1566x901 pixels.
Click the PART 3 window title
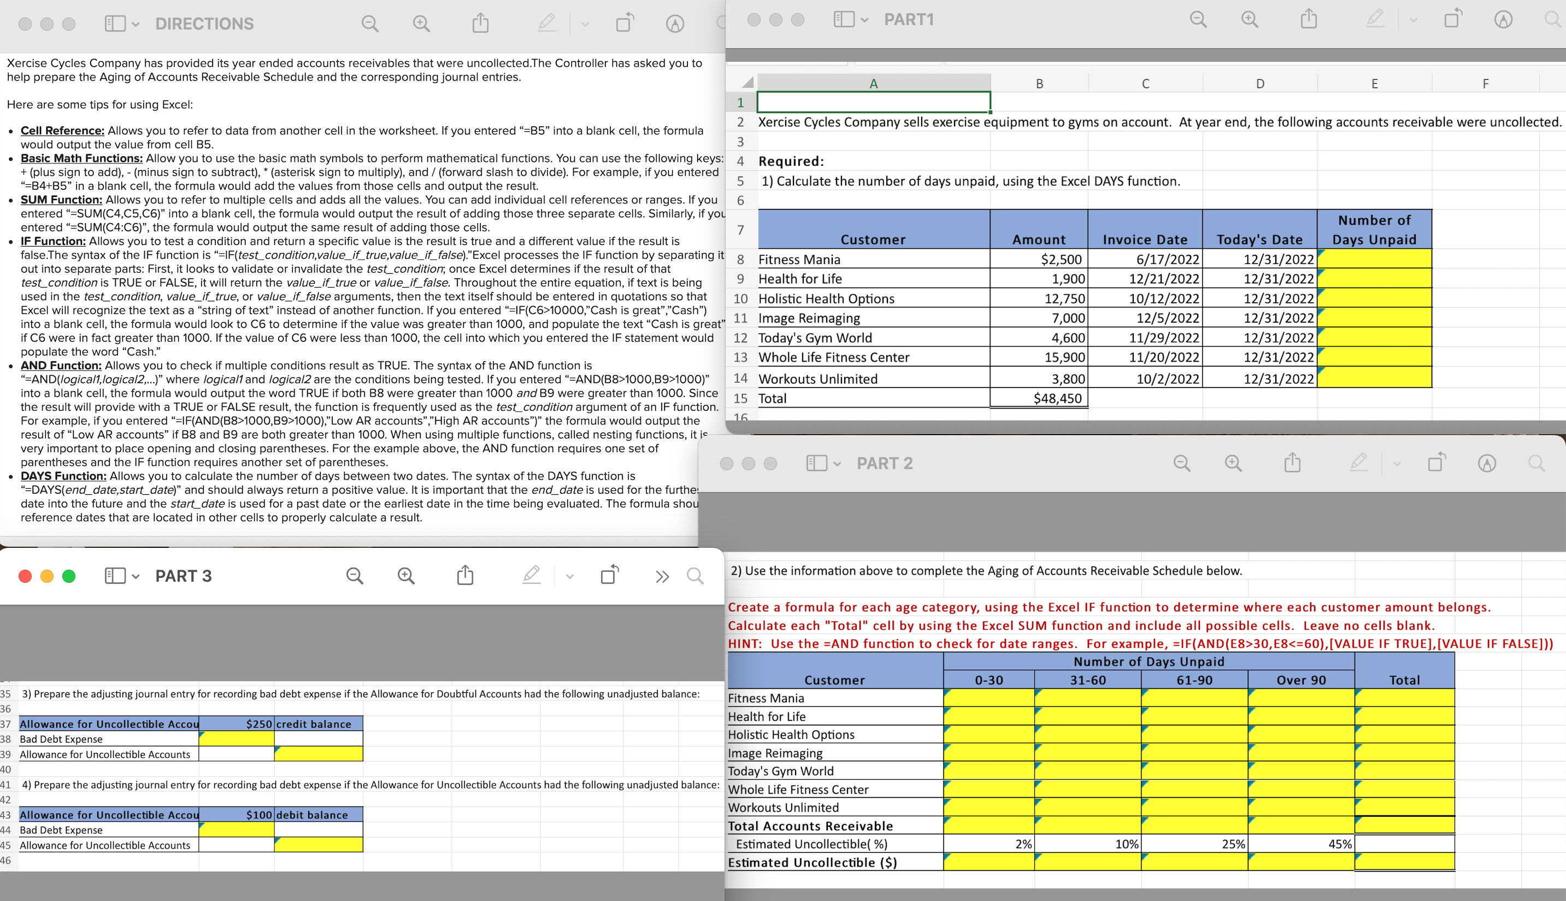(x=184, y=576)
